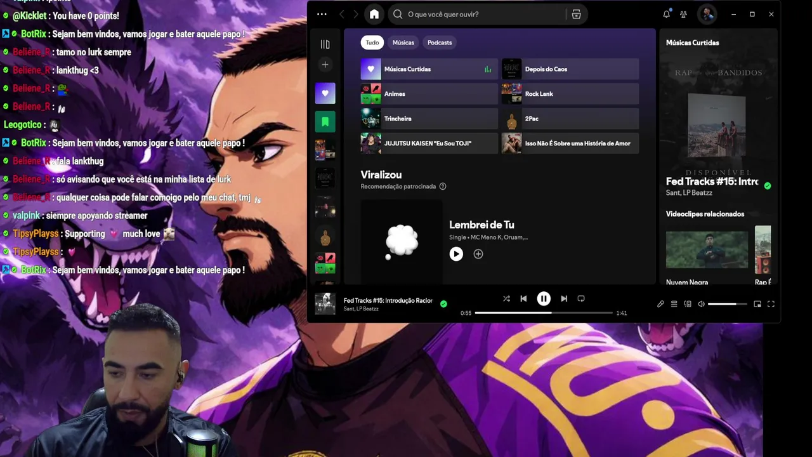The width and height of the screenshot is (812, 457).
Task: Select the Músicas filter chip
Action: 403,43
